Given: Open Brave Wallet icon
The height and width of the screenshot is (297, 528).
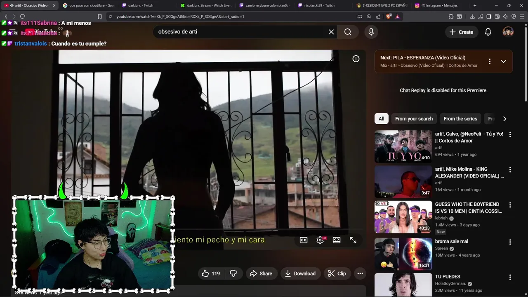Looking at the screenshot, I should tap(497, 16).
